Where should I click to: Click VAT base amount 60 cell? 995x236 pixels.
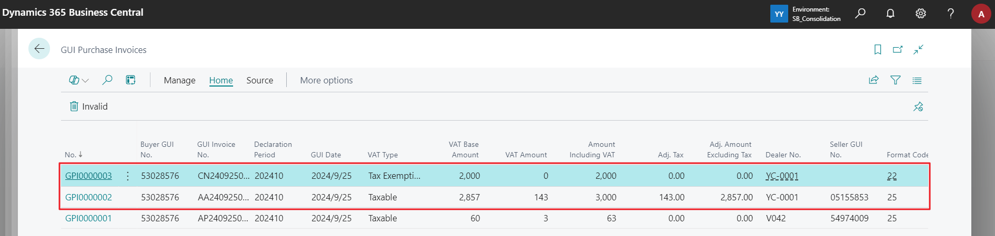(475, 219)
